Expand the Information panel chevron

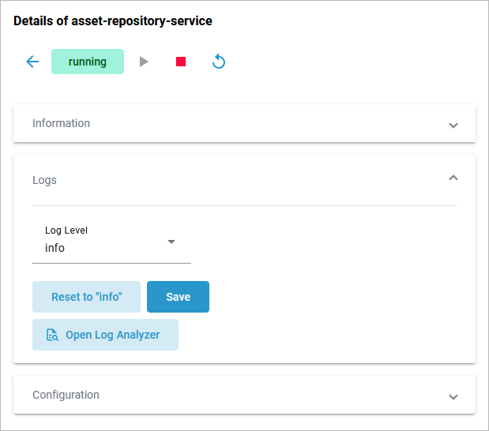coord(453,125)
